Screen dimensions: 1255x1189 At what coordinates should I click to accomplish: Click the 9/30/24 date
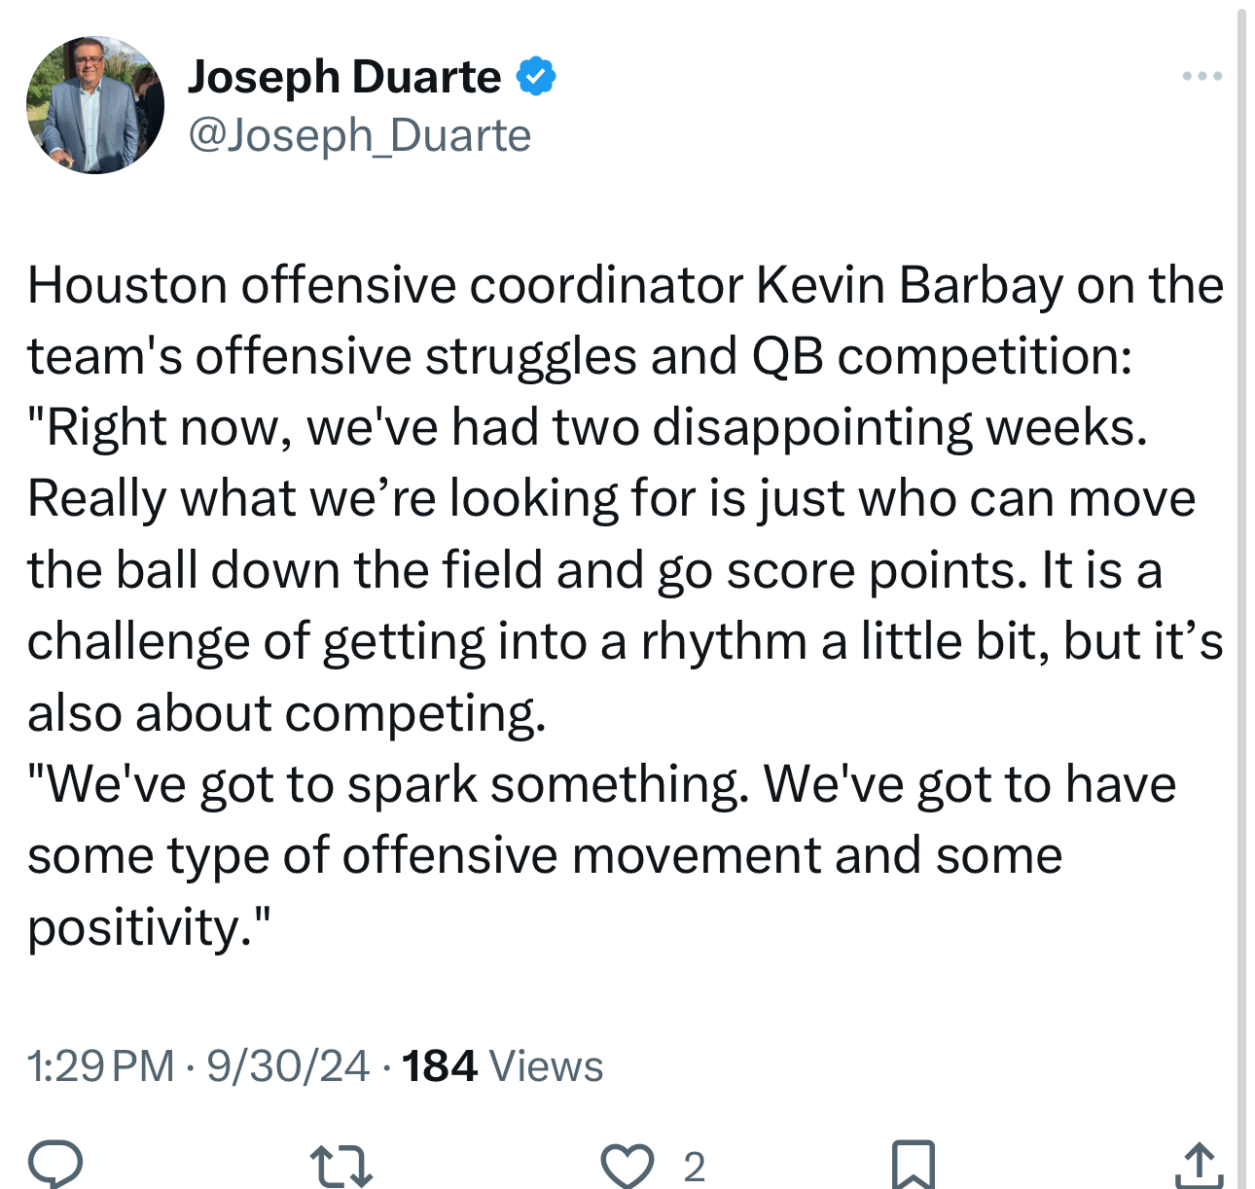click(x=288, y=1066)
